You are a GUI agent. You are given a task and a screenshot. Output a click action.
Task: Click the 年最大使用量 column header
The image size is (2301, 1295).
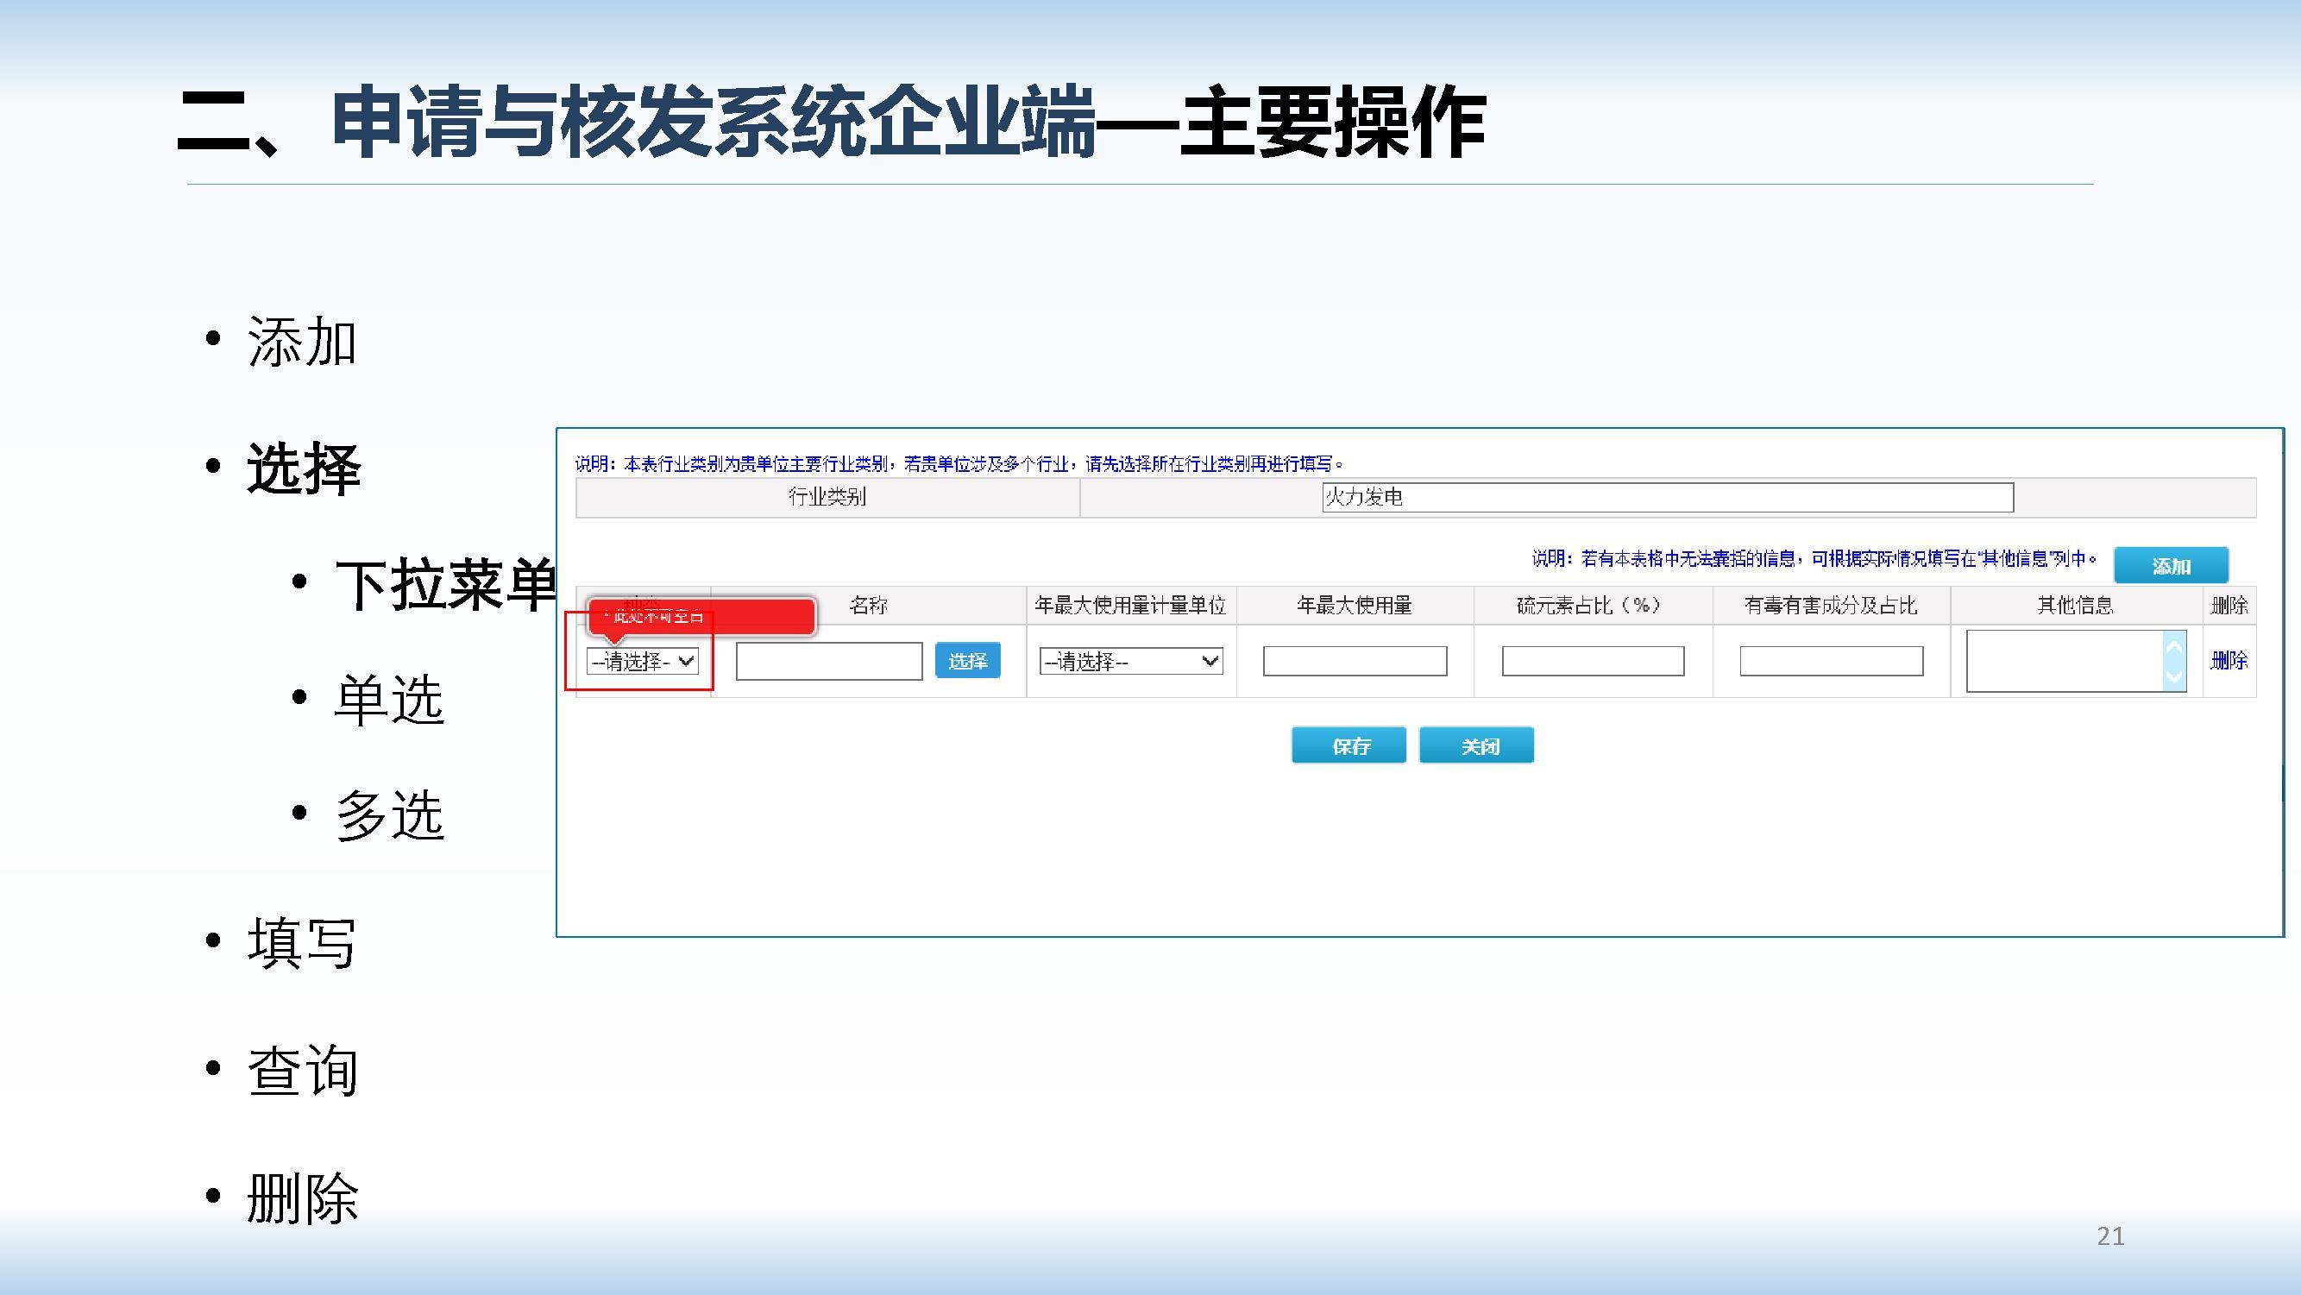tap(1355, 607)
